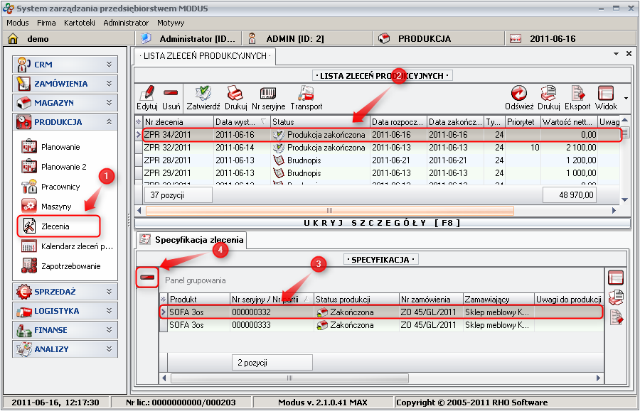The image size is (640, 411).
Task: Click the Nr seryjne barcode icon
Action: tap(268, 94)
